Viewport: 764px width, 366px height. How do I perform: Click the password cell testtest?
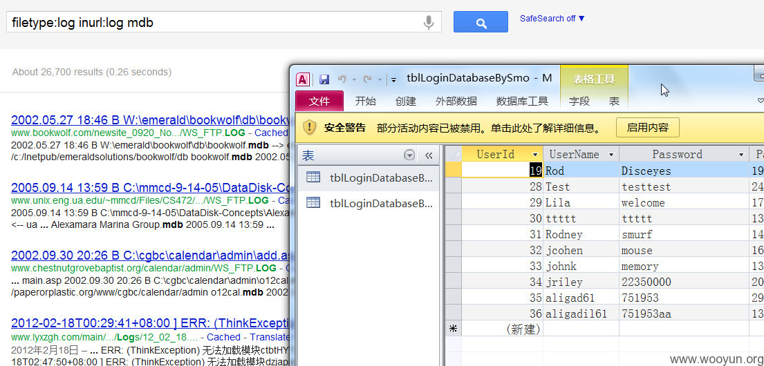(684, 186)
